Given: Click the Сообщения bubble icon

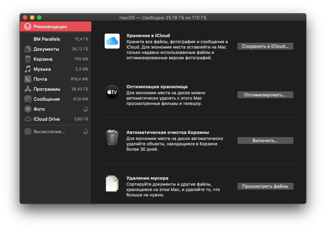Looking at the screenshot, I should (27, 99).
